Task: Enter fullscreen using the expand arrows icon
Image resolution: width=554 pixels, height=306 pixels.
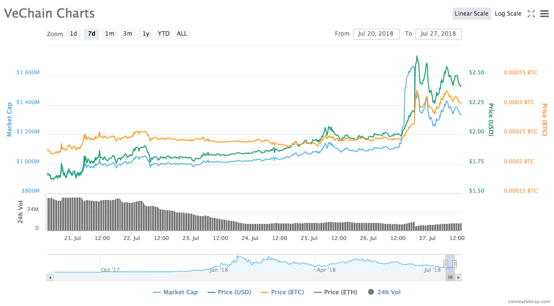Action: coord(531,14)
